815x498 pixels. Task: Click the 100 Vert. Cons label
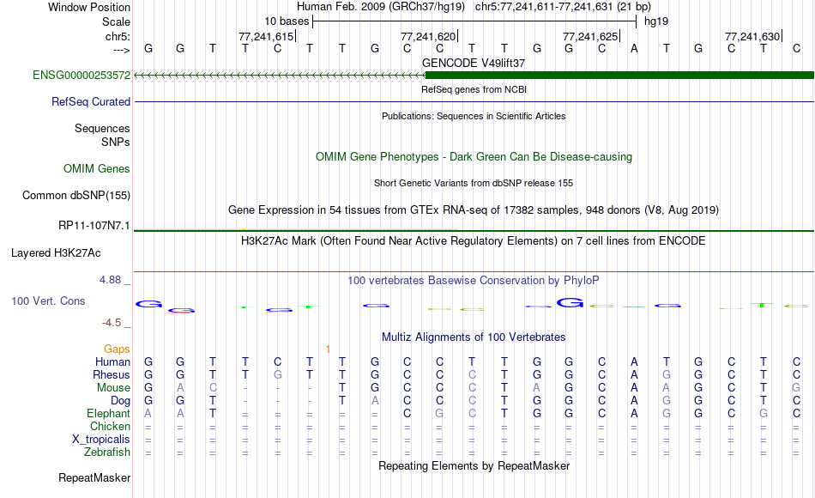pos(48,301)
